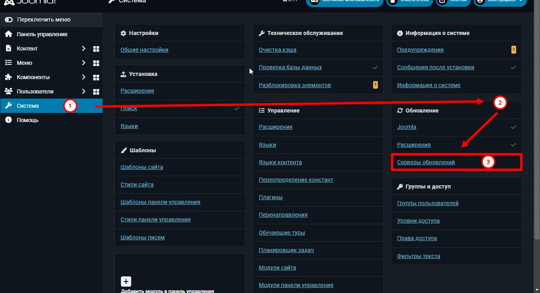Click the orange badge beside Разблокировка элементов
540x293 pixels.
[375, 85]
